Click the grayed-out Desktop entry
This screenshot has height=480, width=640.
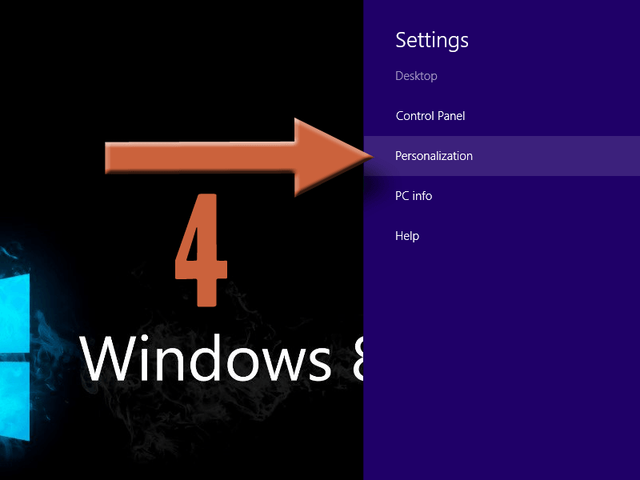click(416, 76)
